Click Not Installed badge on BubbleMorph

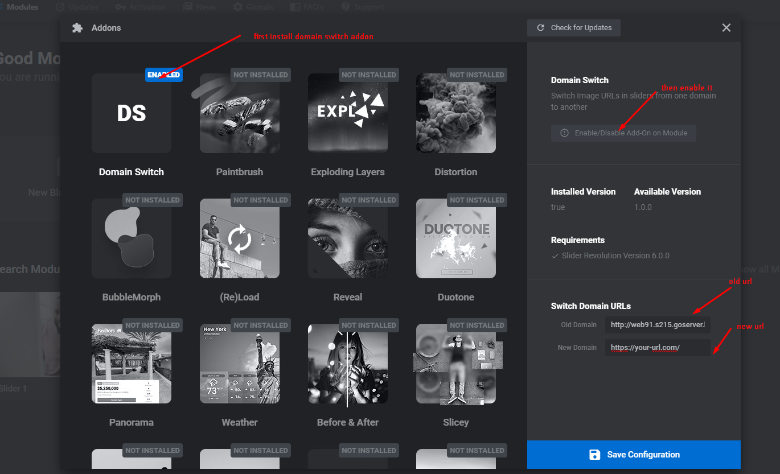[153, 200]
